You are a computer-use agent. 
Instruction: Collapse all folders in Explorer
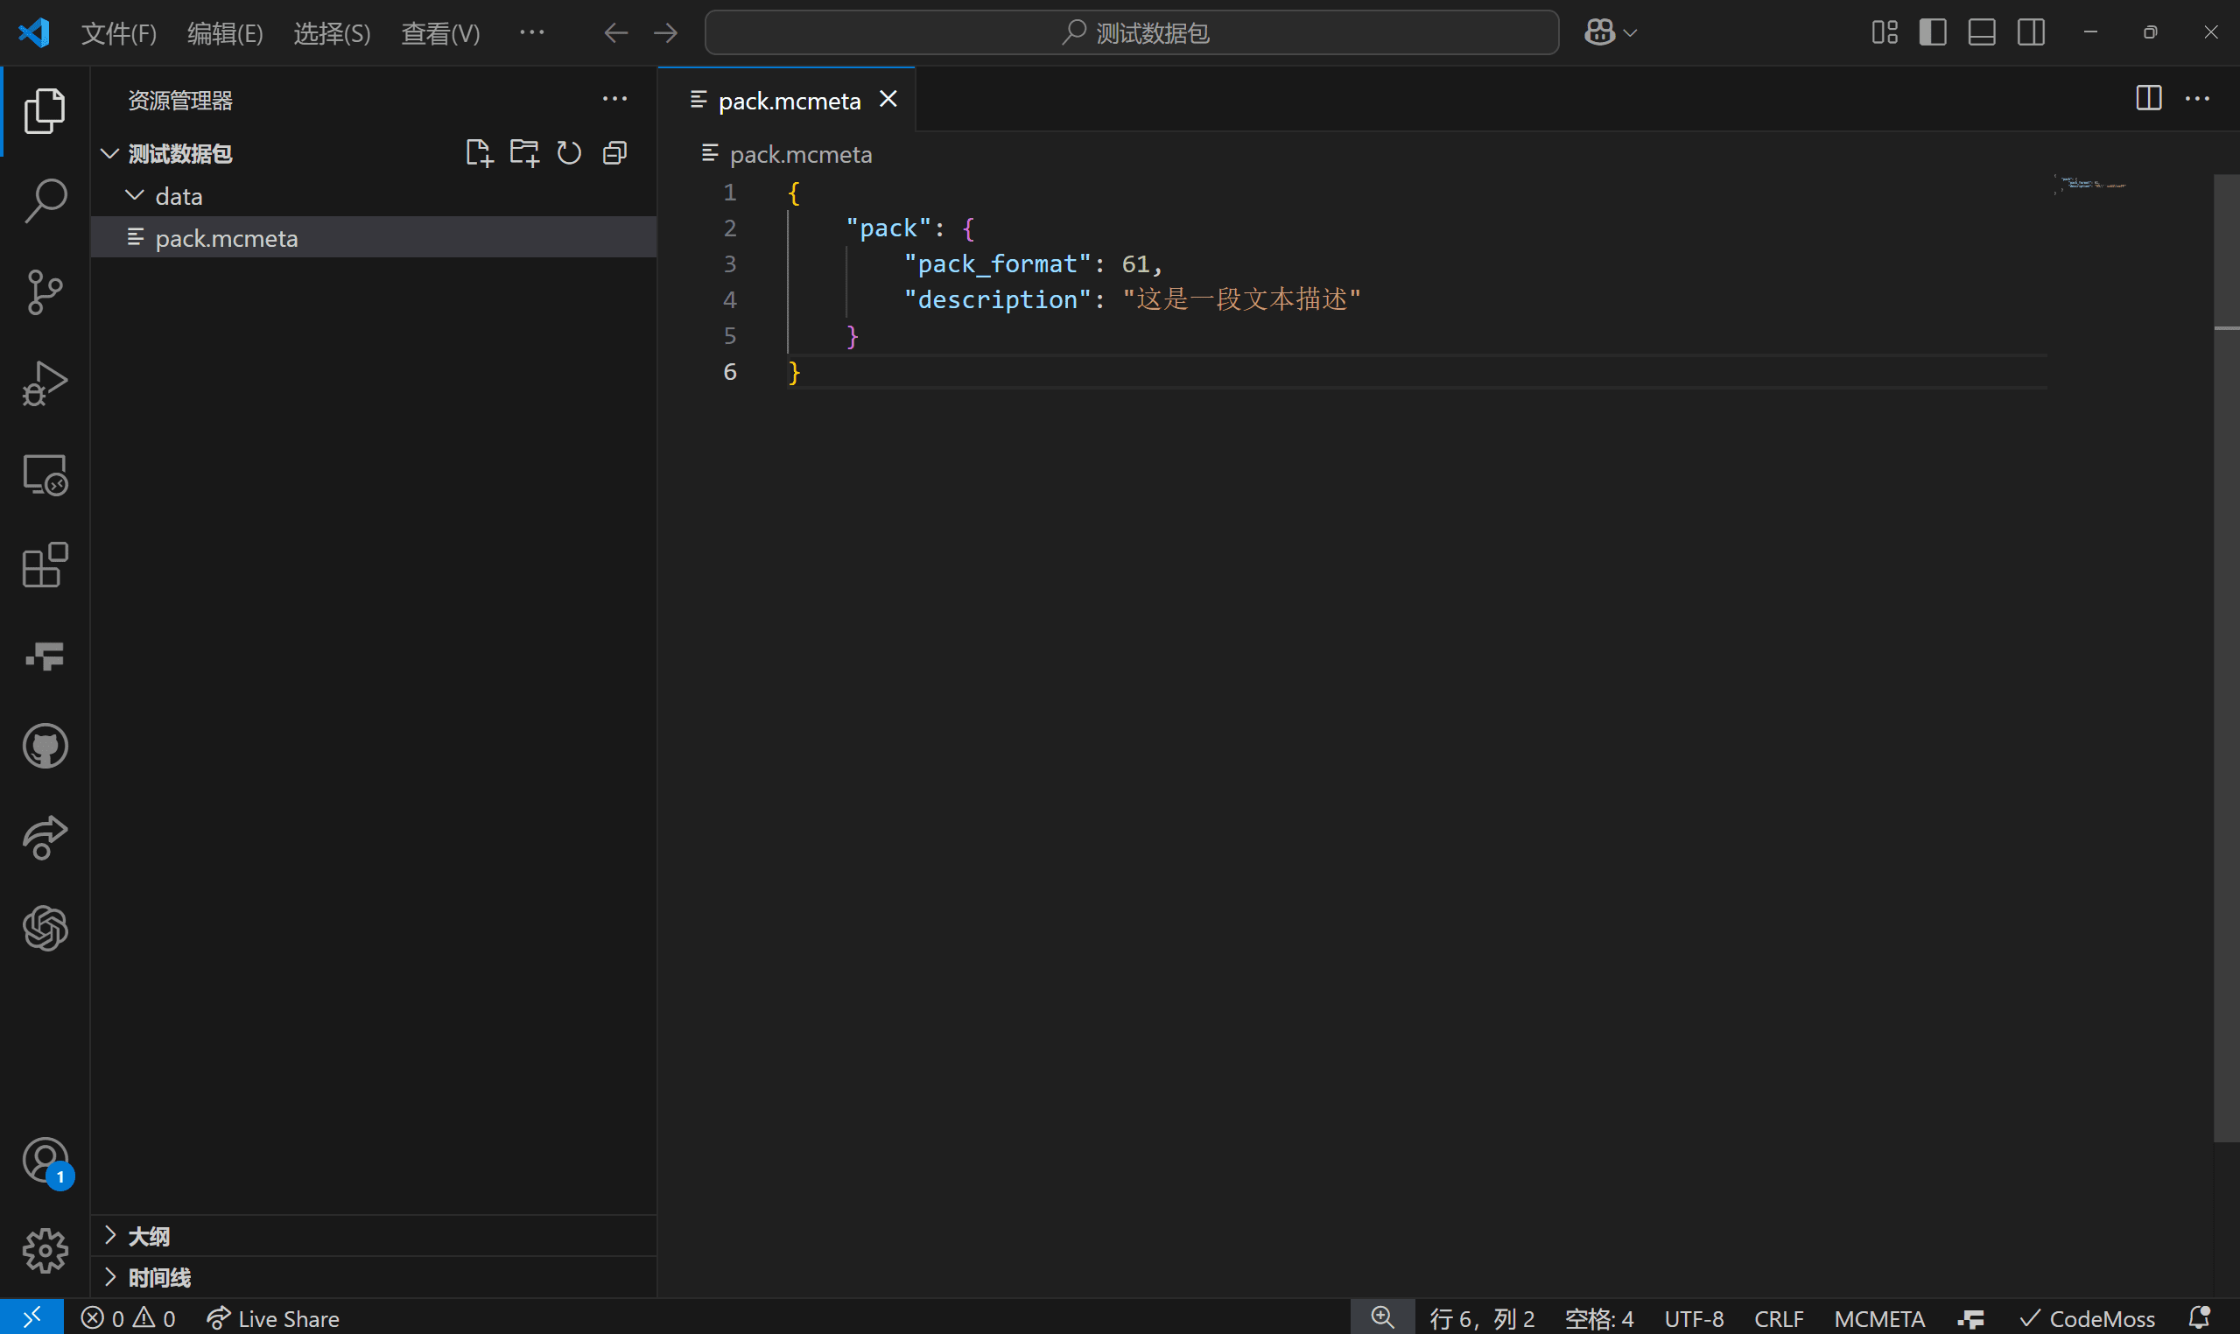614,153
